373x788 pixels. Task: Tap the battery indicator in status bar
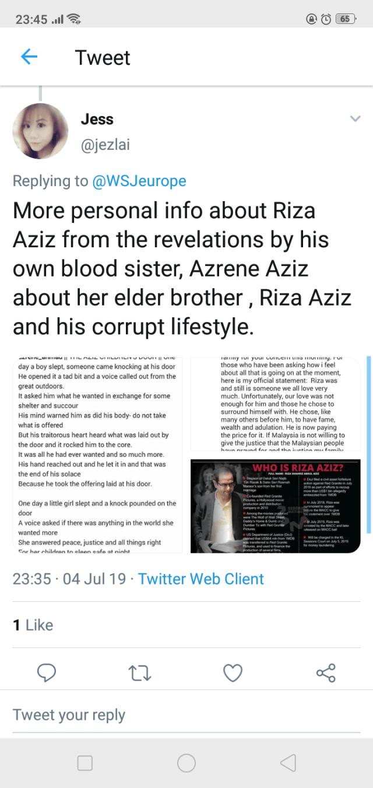(346, 19)
